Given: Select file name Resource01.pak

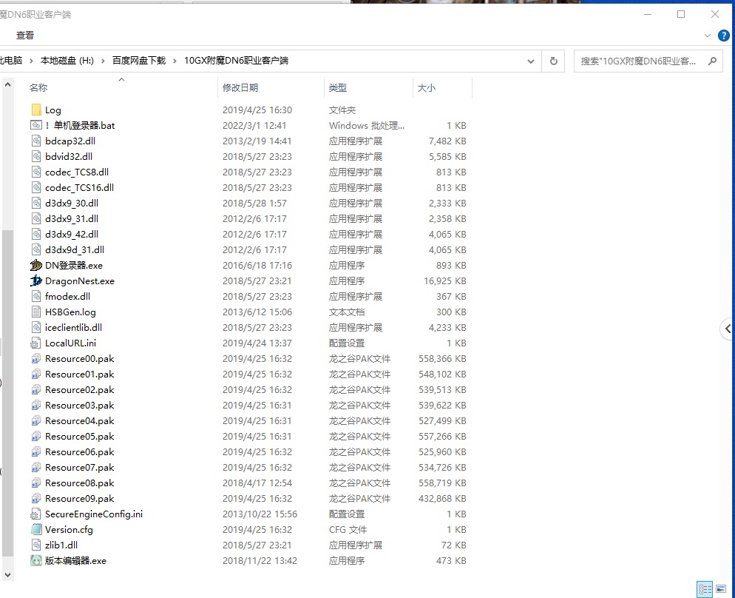Looking at the screenshot, I should point(80,374).
